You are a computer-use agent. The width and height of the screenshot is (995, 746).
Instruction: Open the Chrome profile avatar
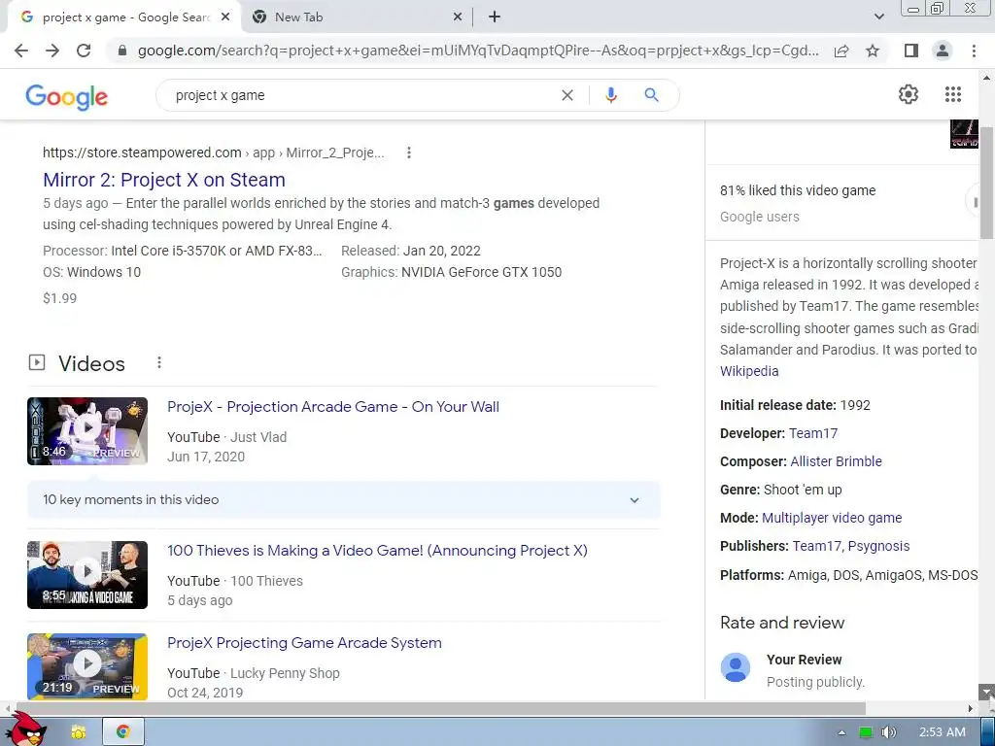(943, 51)
